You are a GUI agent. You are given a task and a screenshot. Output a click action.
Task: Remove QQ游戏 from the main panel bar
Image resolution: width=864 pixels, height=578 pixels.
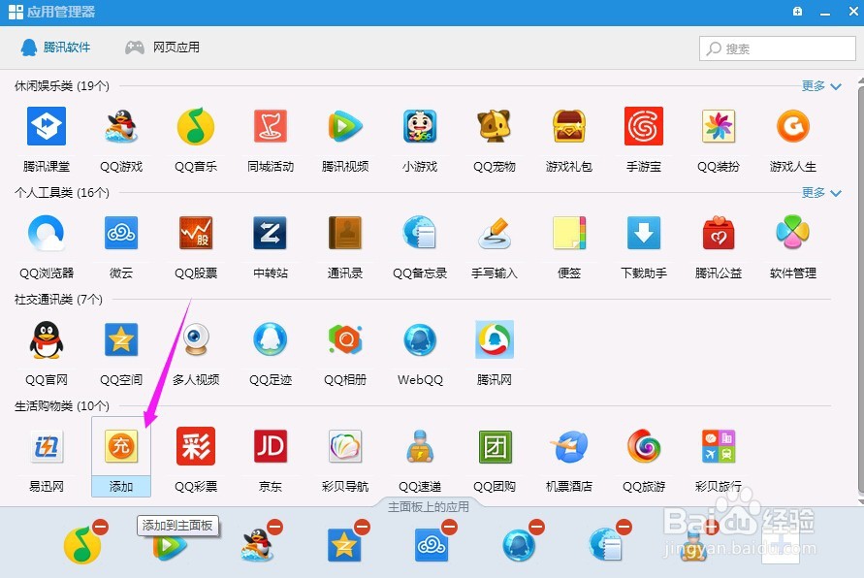point(275,528)
